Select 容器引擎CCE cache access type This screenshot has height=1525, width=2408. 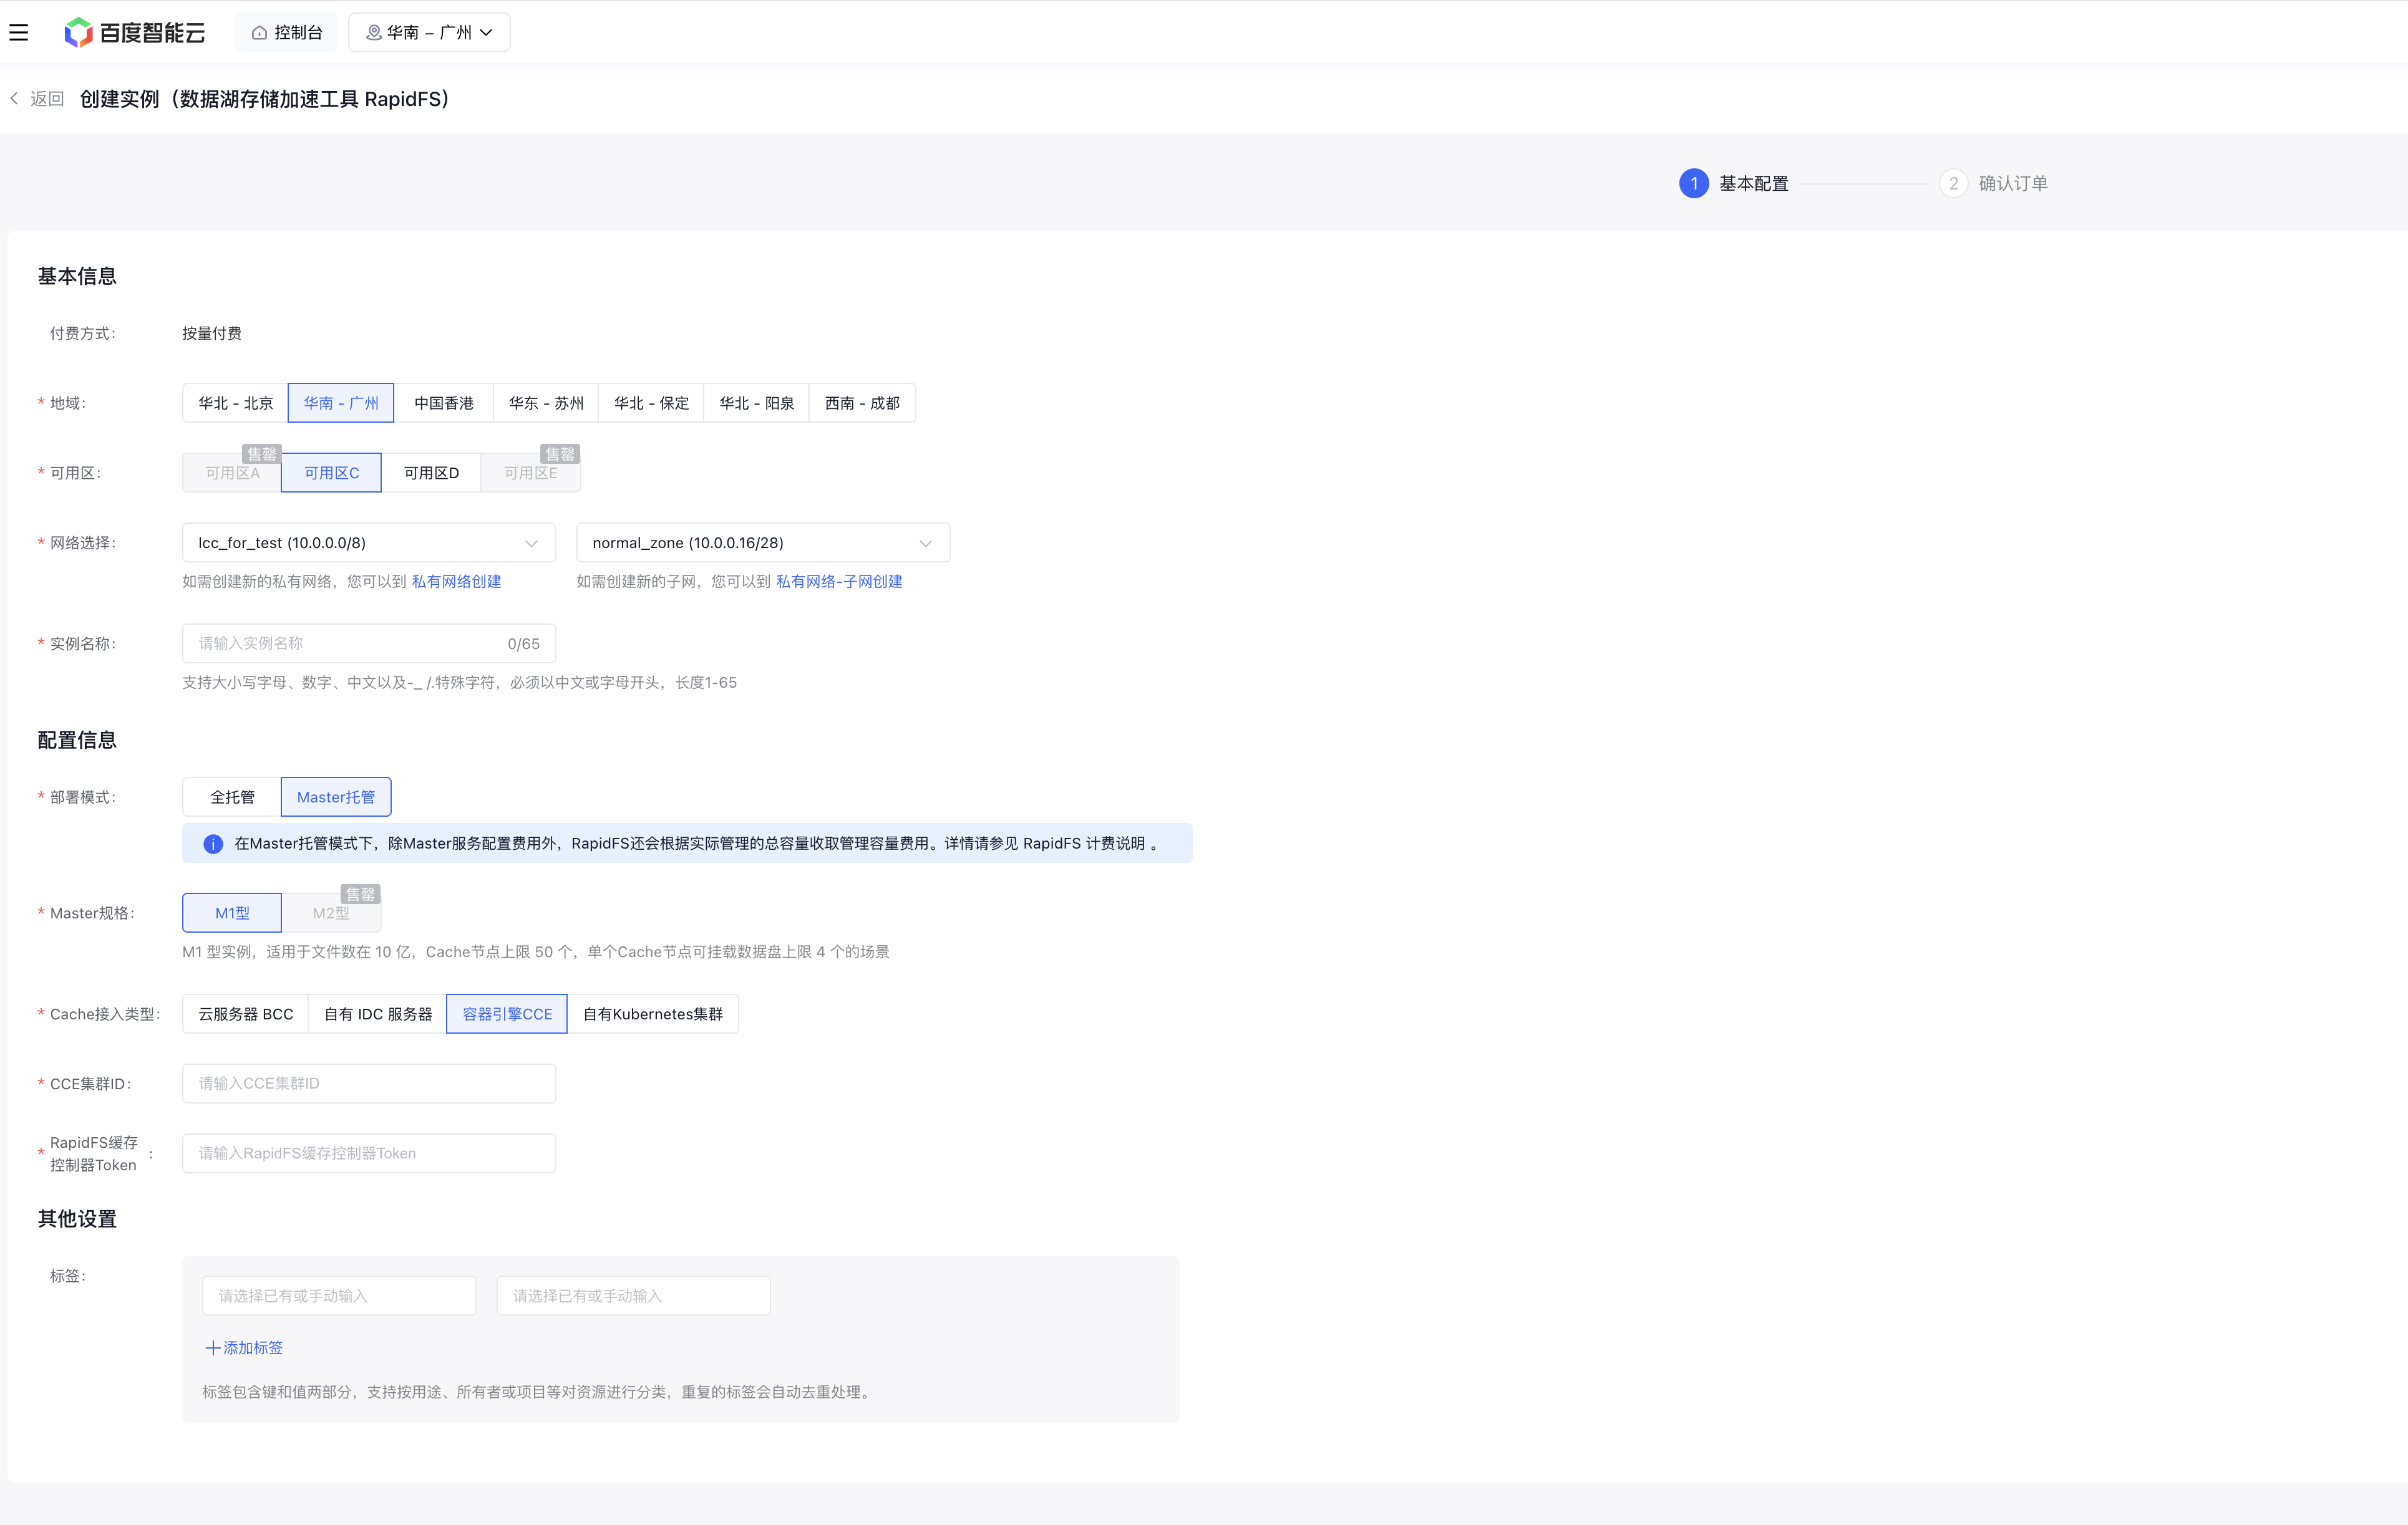[x=507, y=1014]
